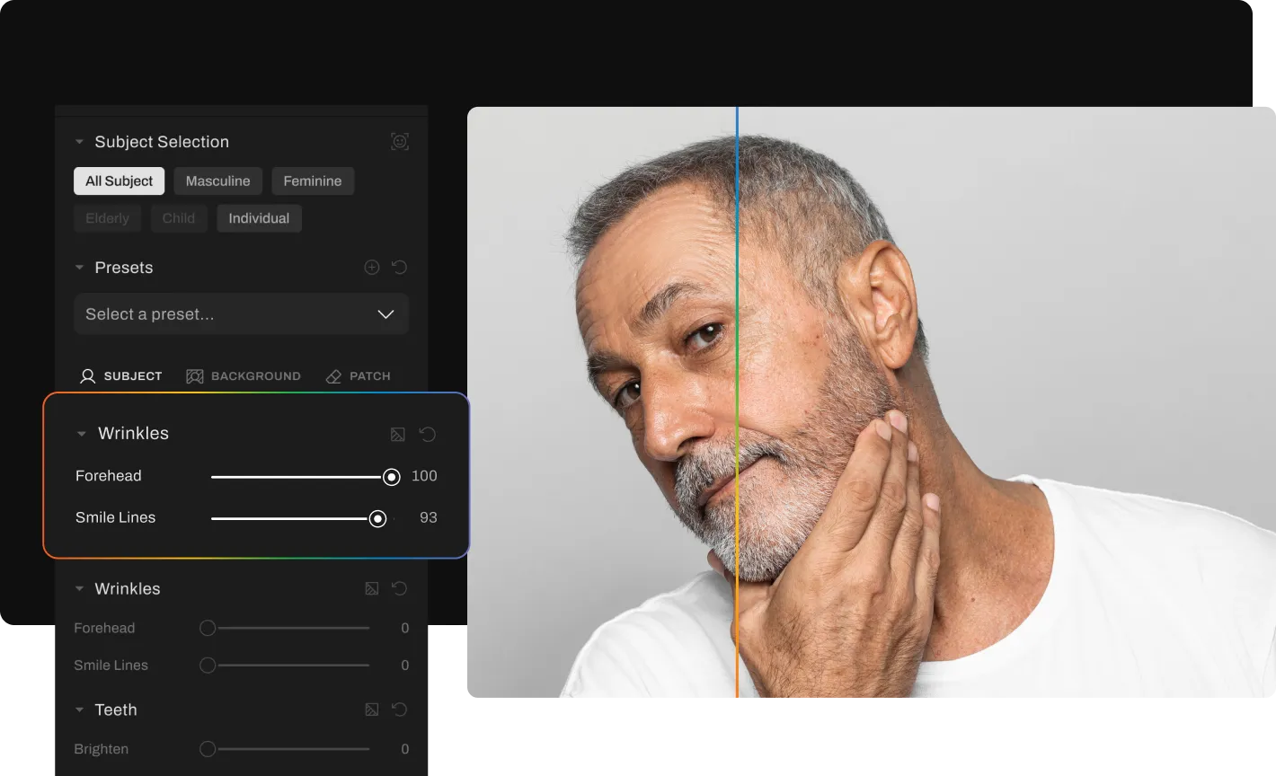Open the Select a preset dropdown
Screen dimensions: 1276x776
click(241, 314)
